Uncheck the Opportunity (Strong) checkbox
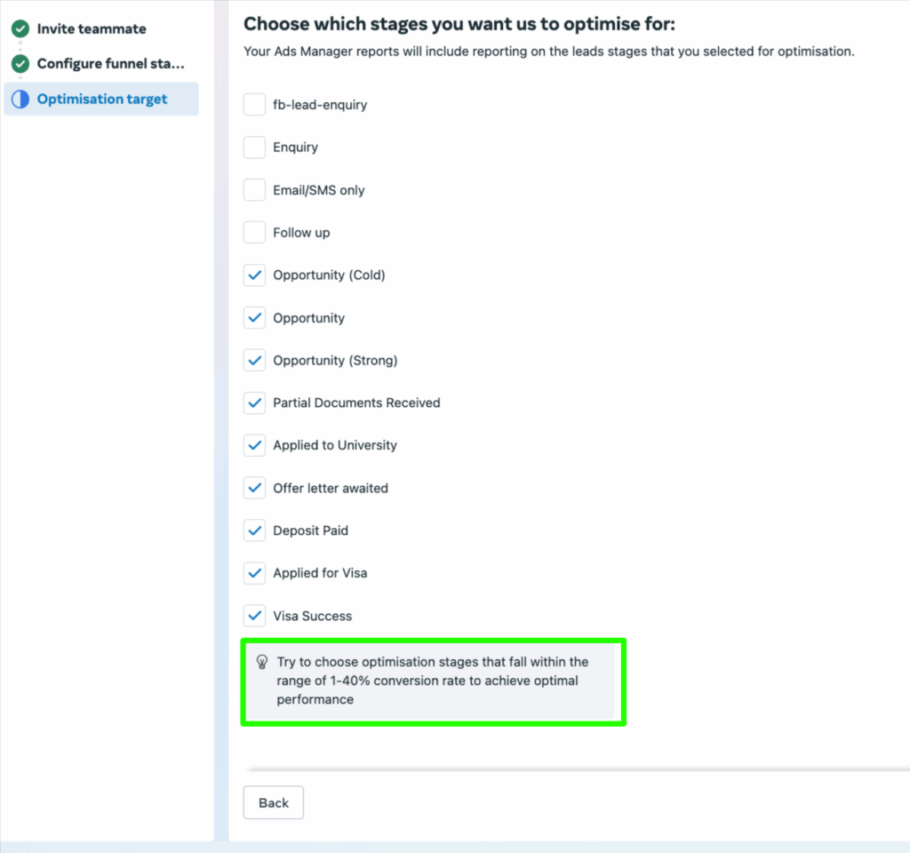Image resolution: width=910 pixels, height=853 pixels. click(255, 361)
